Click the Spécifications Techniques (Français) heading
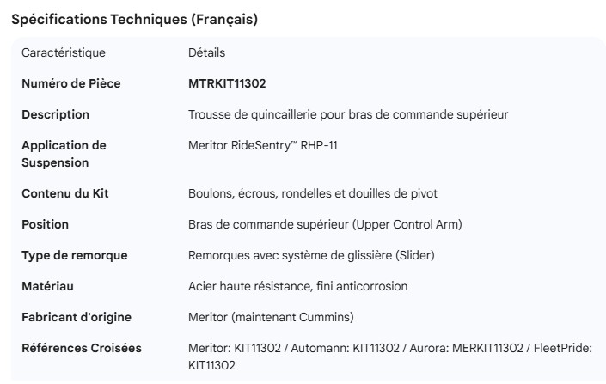 click(x=133, y=21)
